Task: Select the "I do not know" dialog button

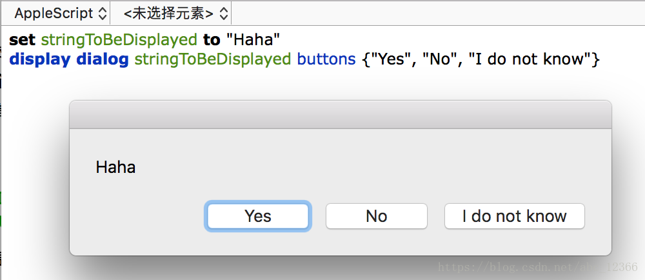Action: pyautogui.click(x=514, y=216)
